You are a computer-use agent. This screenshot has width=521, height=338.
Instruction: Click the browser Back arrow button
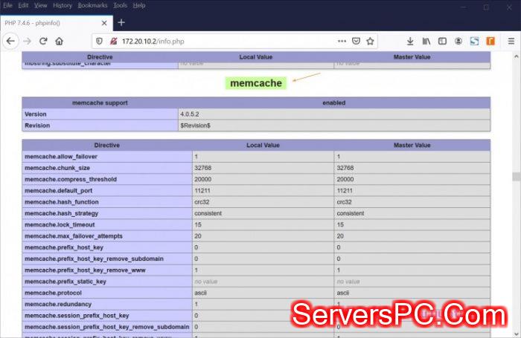pyautogui.click(x=10, y=41)
